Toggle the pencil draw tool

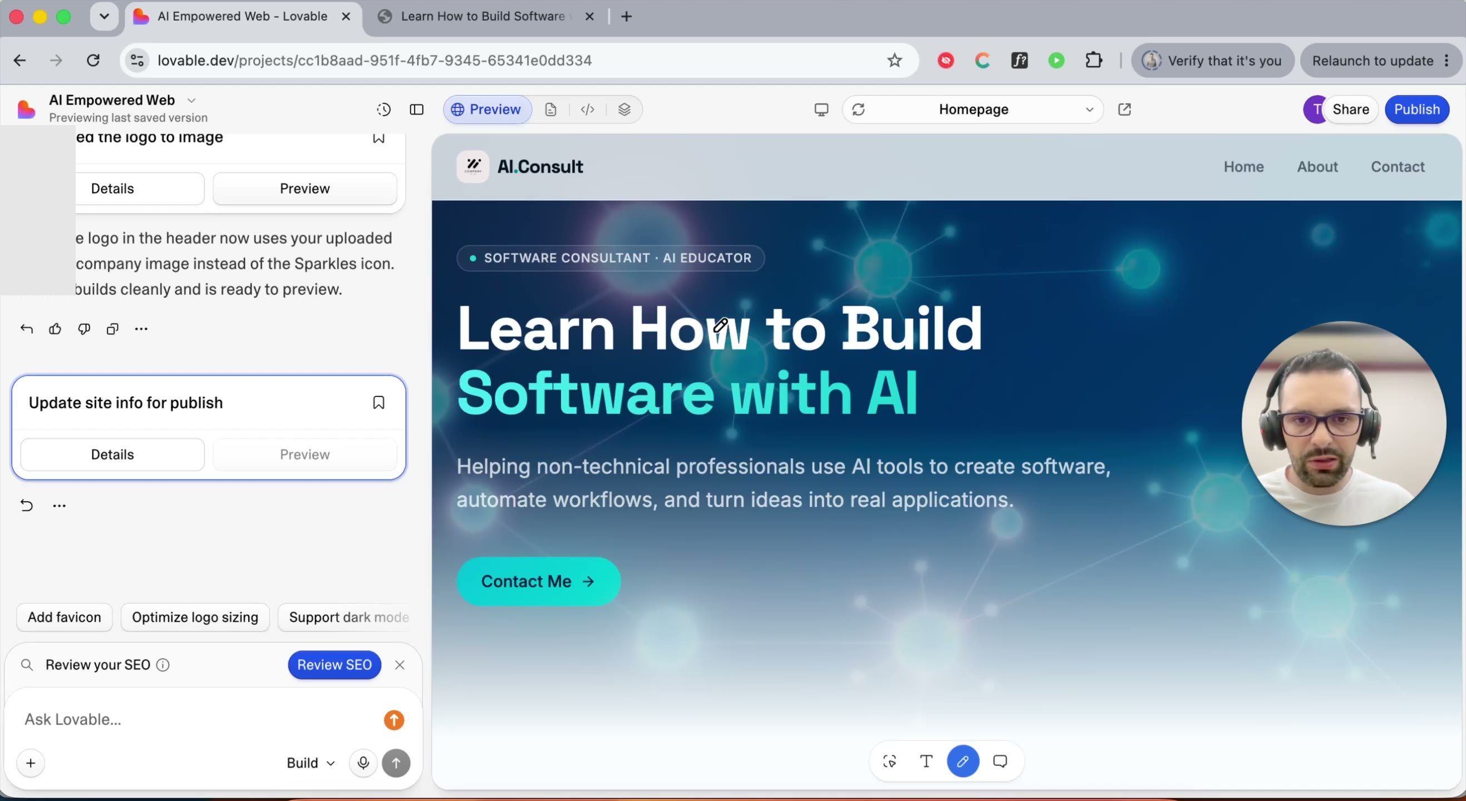[x=963, y=761]
